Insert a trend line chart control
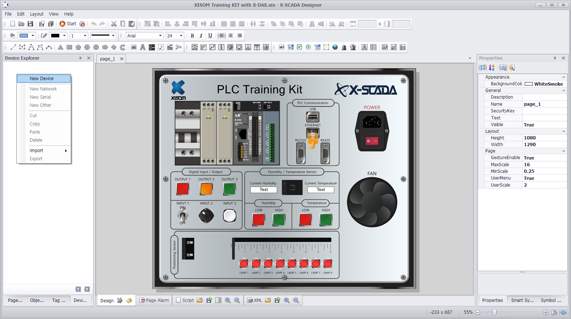Screen dimensions: 571x319 pos(385,47)
